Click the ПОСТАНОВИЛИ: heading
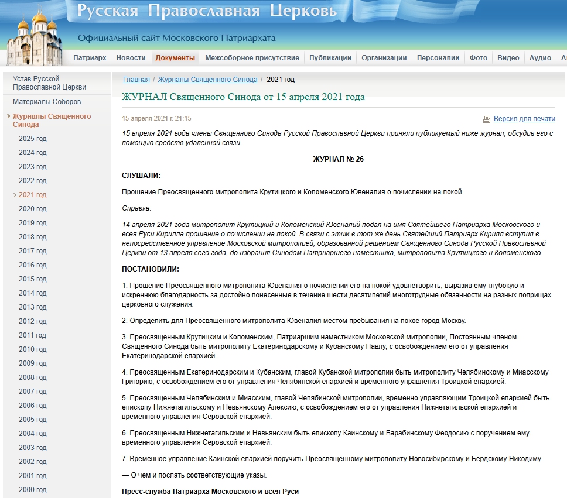The height and width of the screenshot is (498, 567). [x=151, y=269]
